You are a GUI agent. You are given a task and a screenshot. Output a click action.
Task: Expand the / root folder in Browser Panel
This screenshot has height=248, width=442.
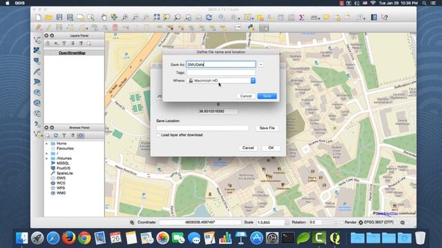[47, 154]
